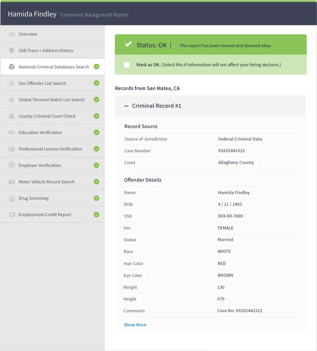Click the Show More link
Image resolution: width=317 pixels, height=351 pixels.
click(x=135, y=325)
